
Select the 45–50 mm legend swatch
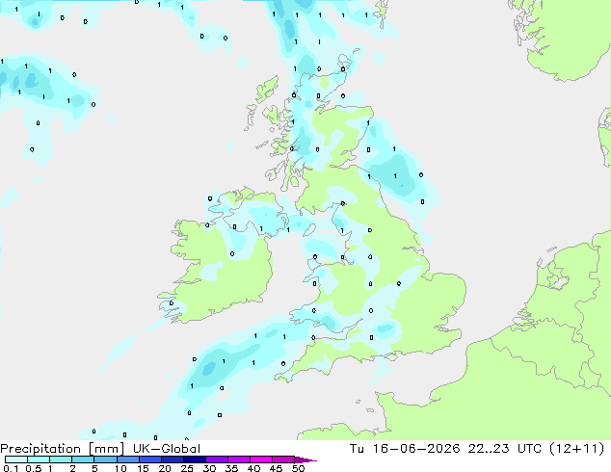coord(283,459)
